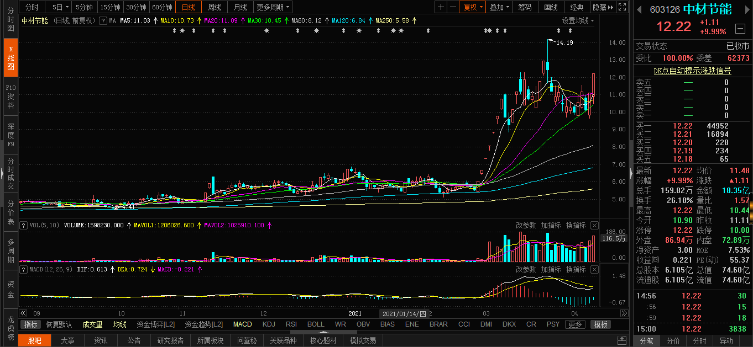This screenshot has height=347, width=753.
Task: Close the MACD indicator panel
Action: pyautogui.click(x=594, y=270)
